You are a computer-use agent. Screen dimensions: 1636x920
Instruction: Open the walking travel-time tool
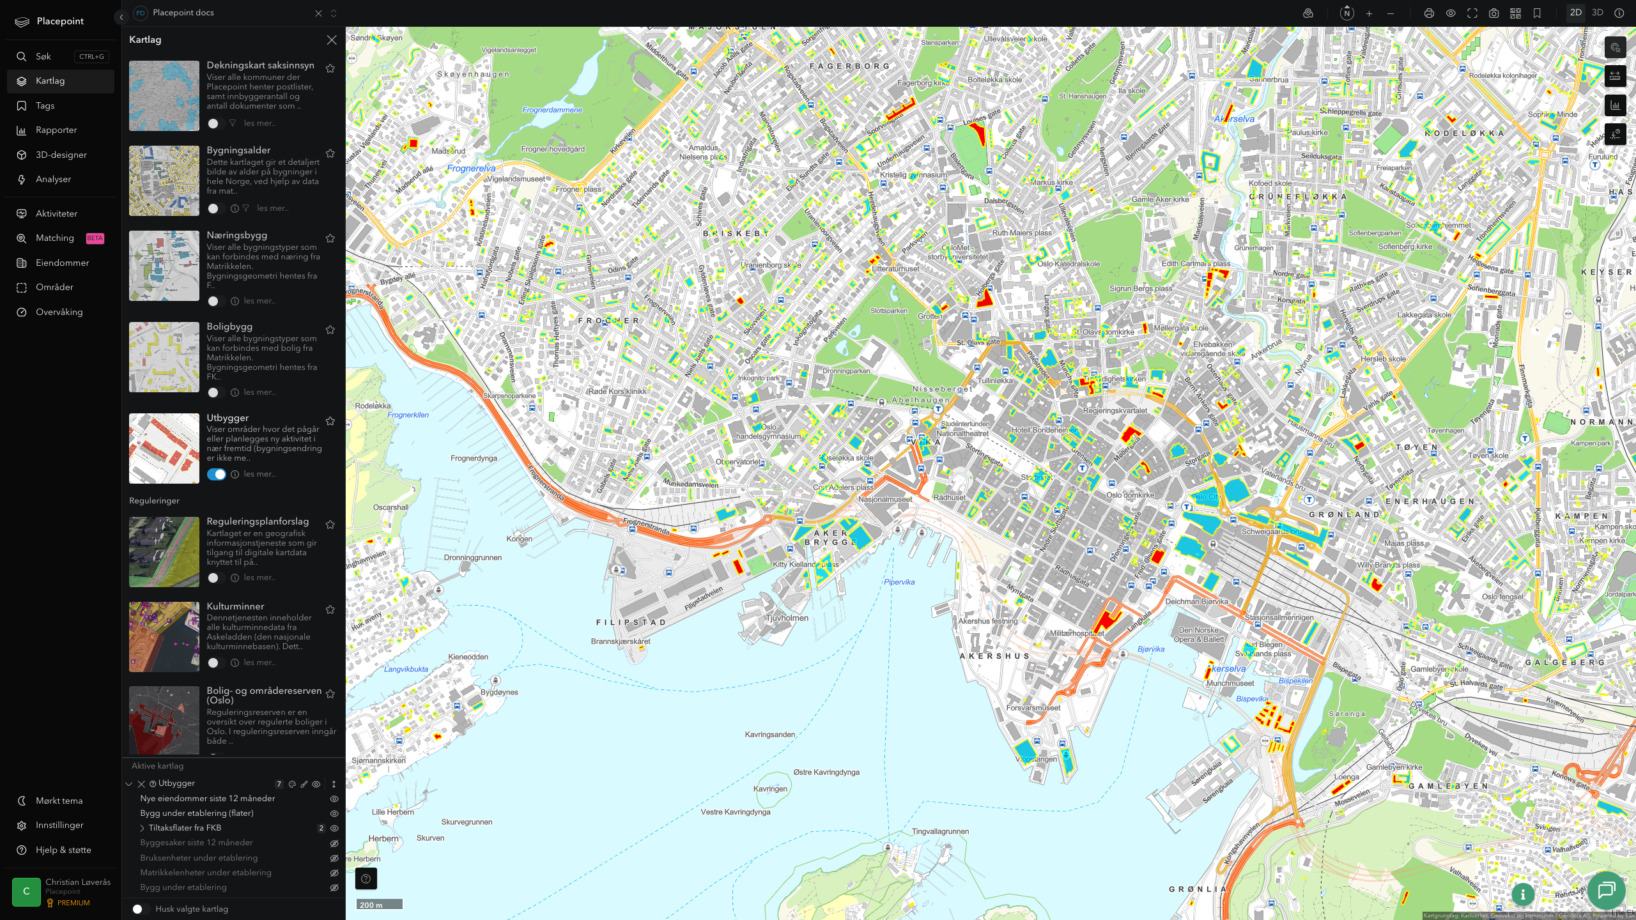click(1615, 134)
